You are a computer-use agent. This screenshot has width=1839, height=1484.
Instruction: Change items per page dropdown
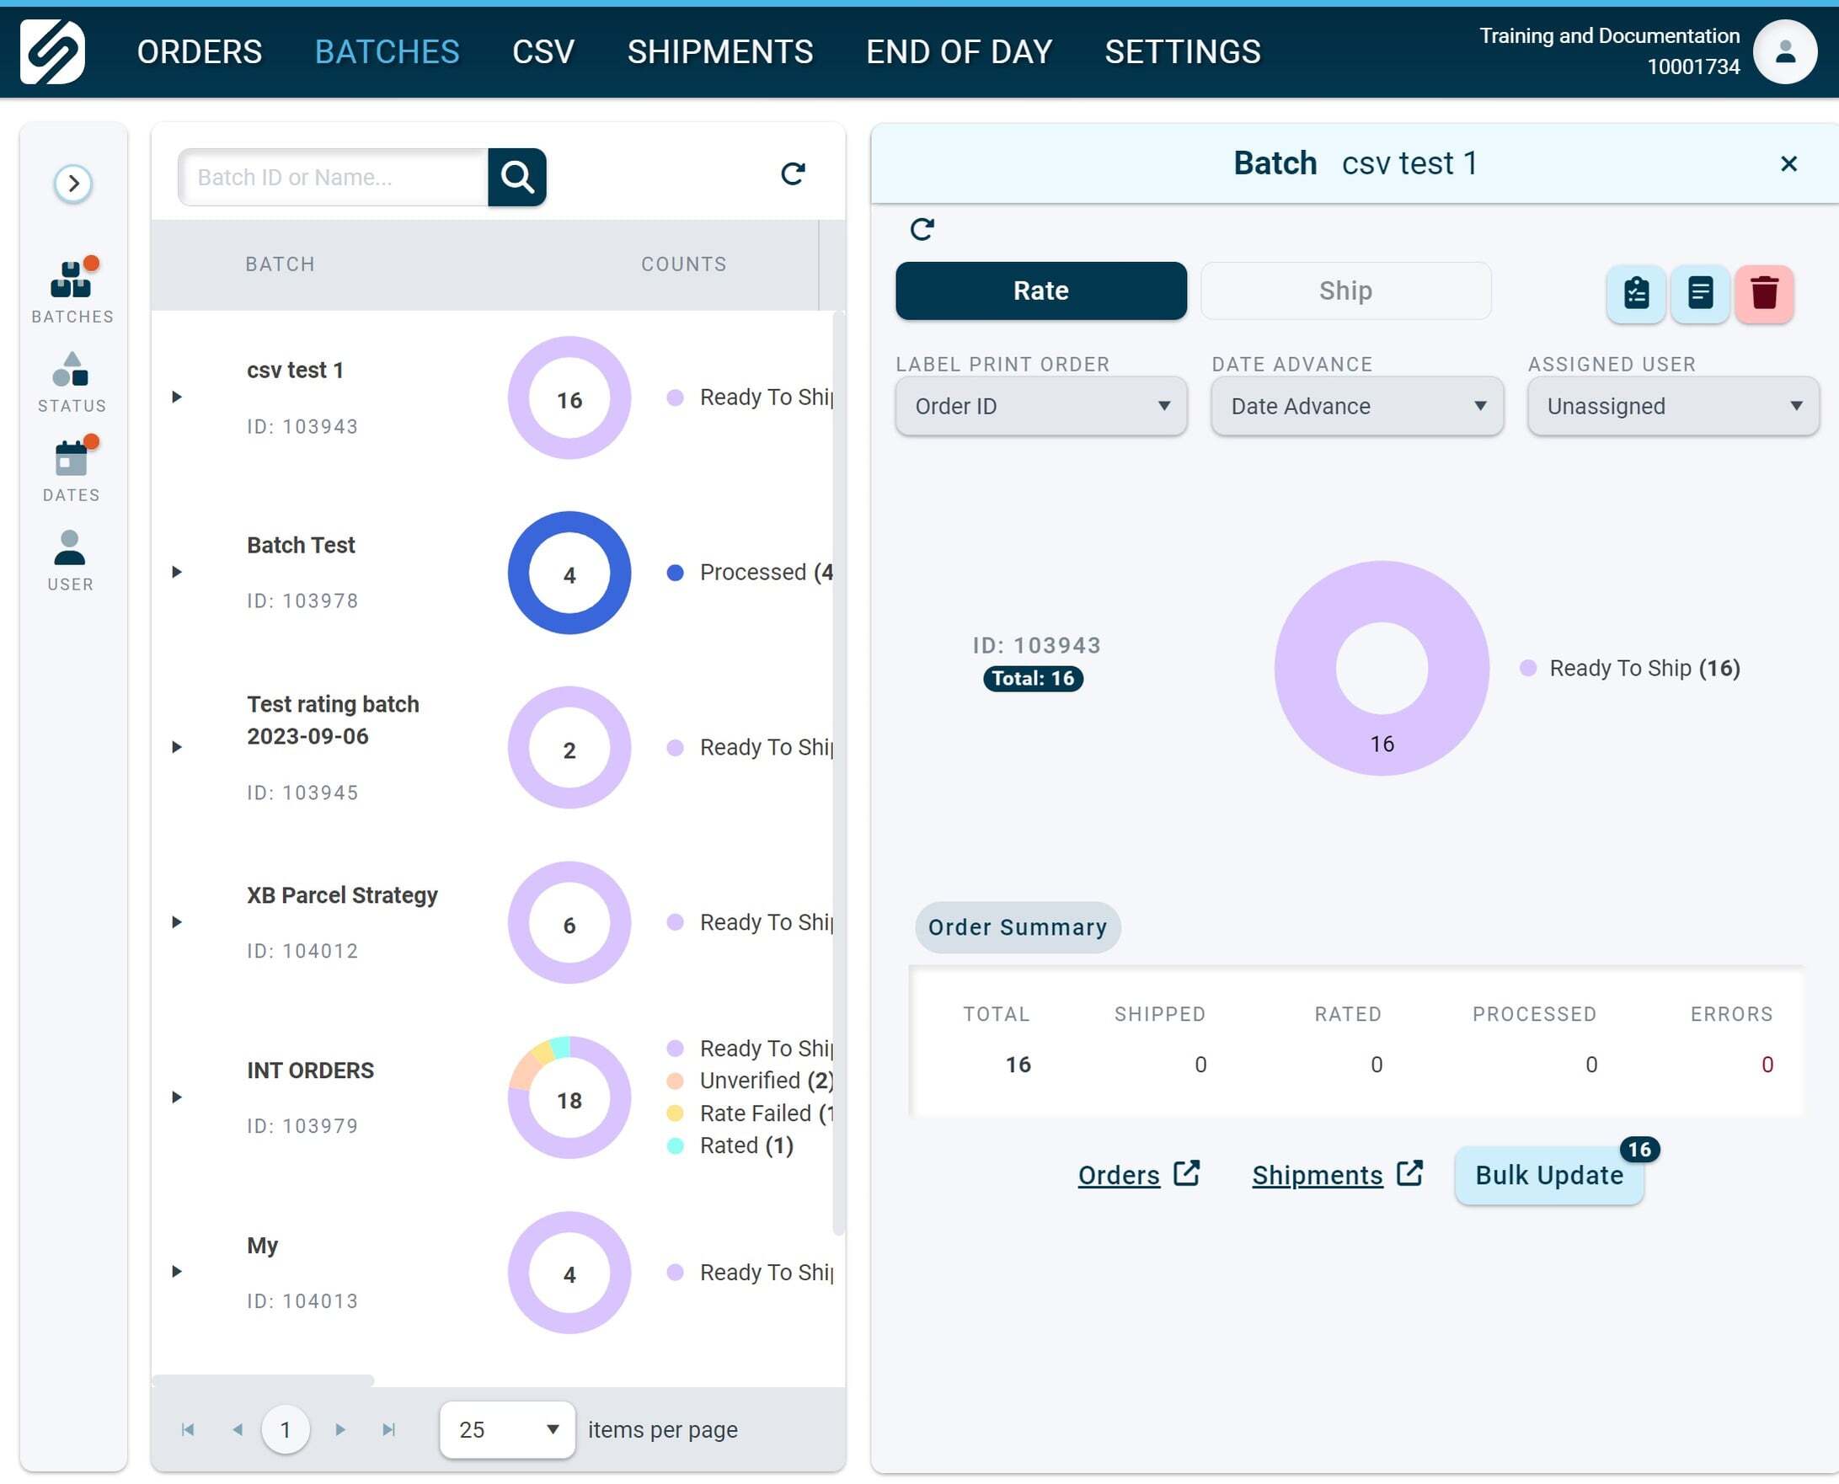click(x=507, y=1429)
